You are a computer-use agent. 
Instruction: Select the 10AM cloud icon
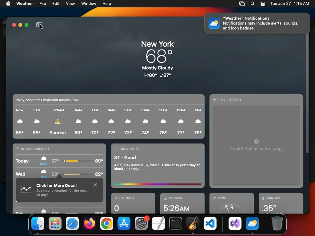tap(145, 121)
